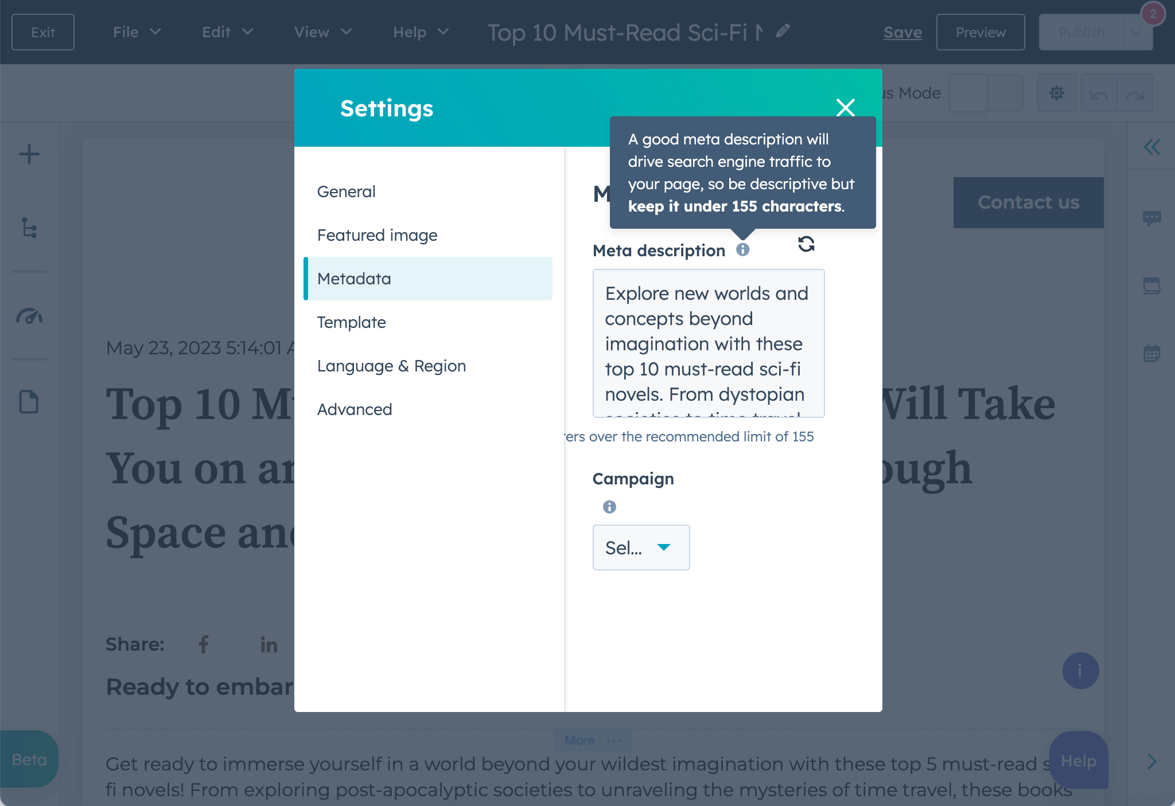
Task: Click the General settings tab
Action: pyautogui.click(x=347, y=190)
